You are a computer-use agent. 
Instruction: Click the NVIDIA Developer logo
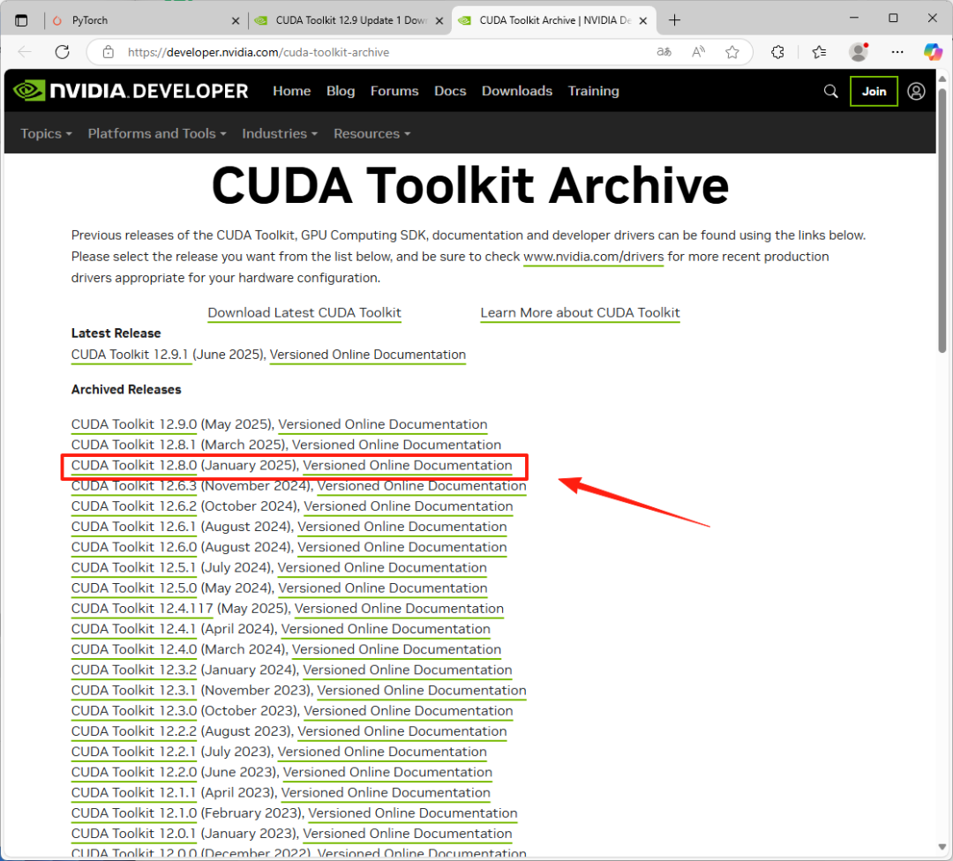coord(131,91)
